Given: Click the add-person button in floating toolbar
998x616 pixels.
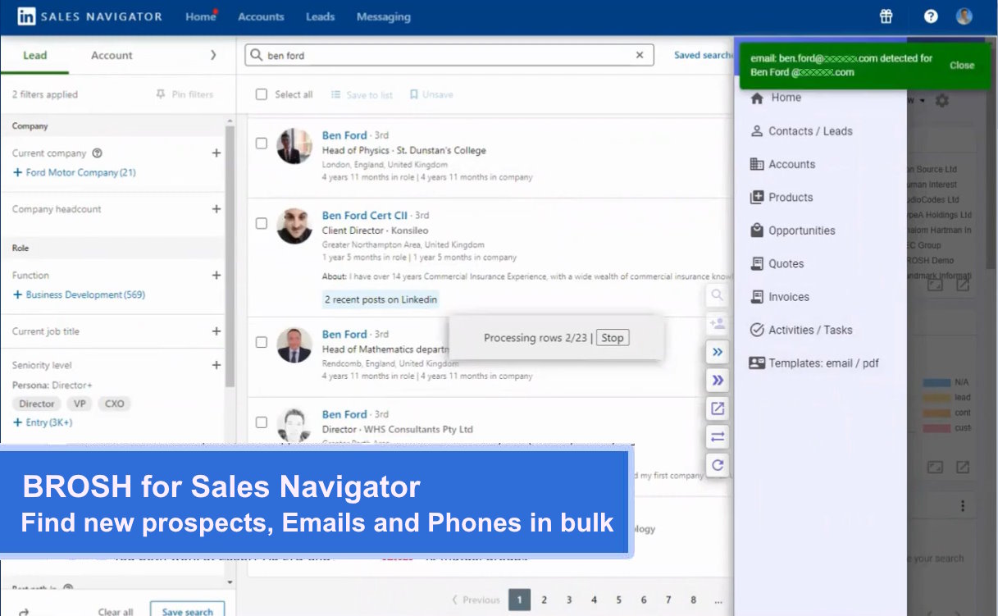Looking at the screenshot, I should [x=718, y=324].
